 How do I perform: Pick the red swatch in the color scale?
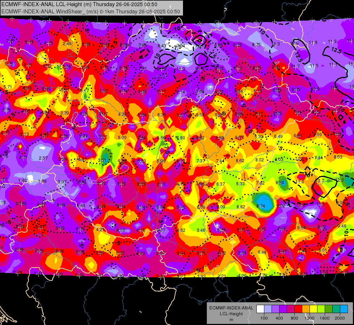coord(298,309)
